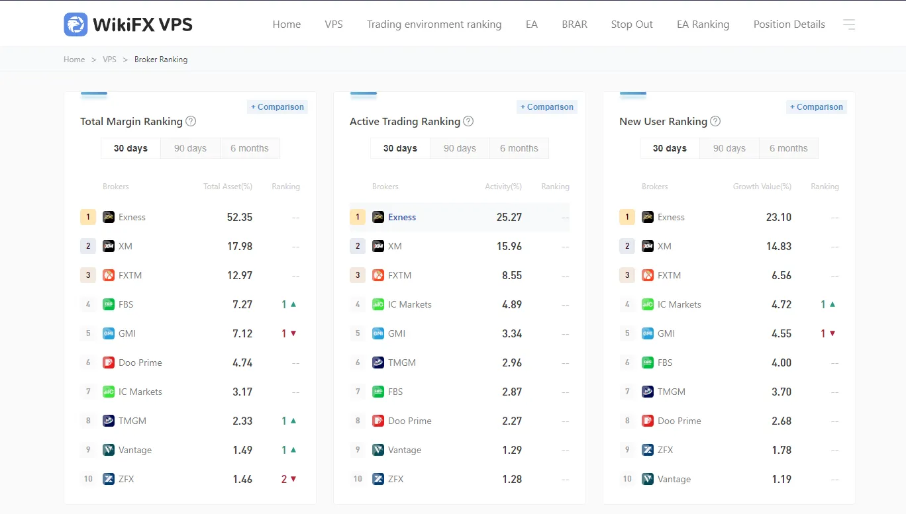Select 6 months tab in Active Trading Ranking

[x=519, y=148]
